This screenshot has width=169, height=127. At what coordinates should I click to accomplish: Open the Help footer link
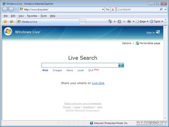100,107
